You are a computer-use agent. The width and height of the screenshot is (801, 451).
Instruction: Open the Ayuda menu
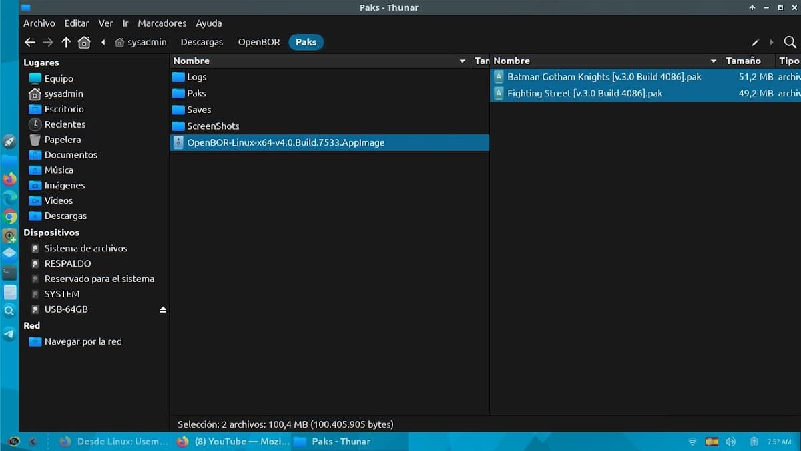pos(209,23)
